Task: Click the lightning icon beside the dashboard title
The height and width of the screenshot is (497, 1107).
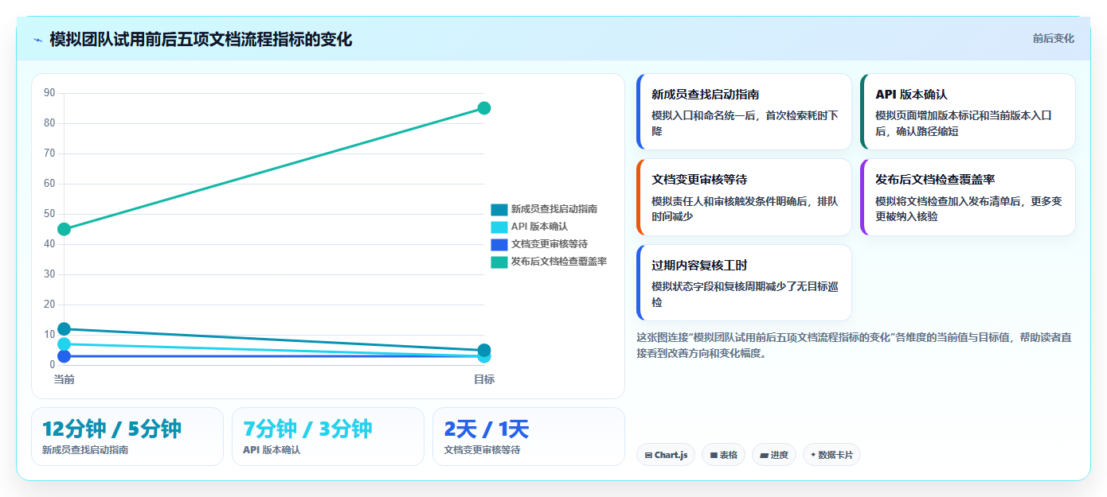Action: (x=37, y=40)
